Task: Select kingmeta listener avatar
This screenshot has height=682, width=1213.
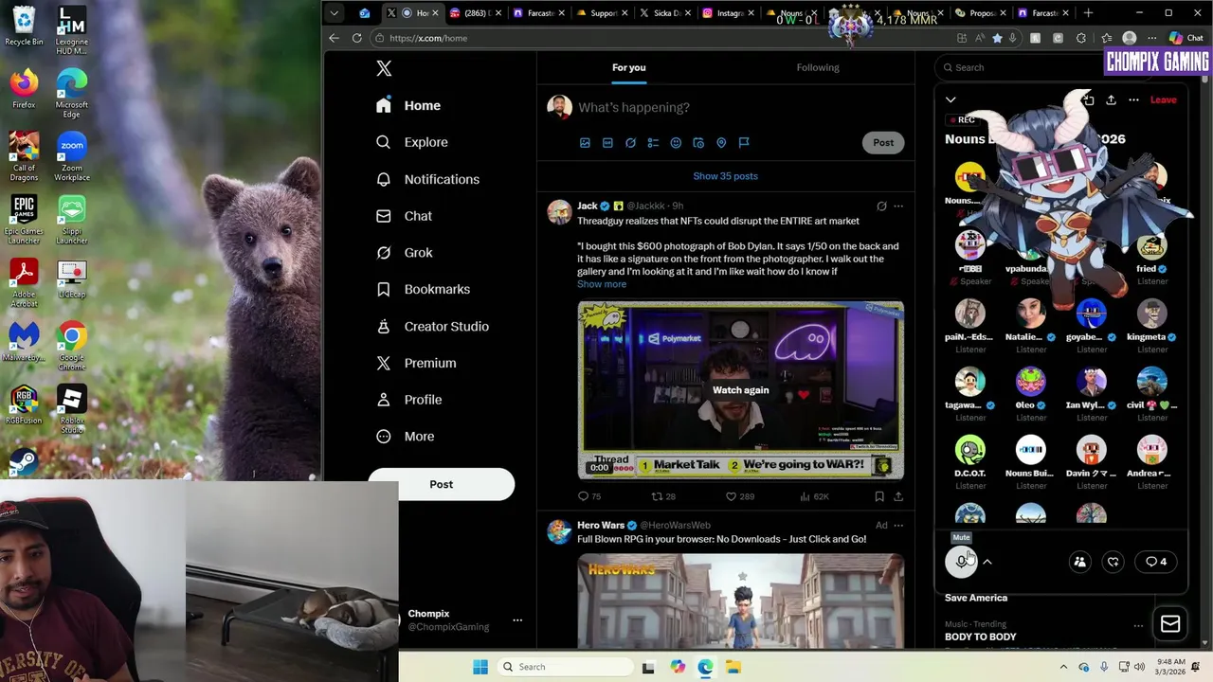Action: (1152, 314)
